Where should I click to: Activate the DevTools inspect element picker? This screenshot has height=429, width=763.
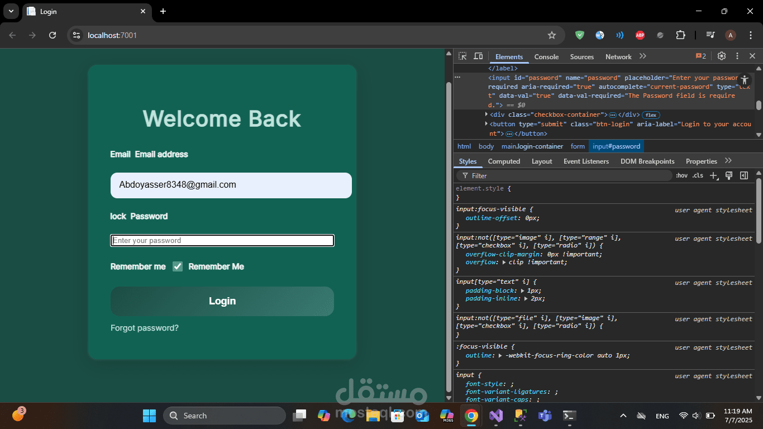462,56
